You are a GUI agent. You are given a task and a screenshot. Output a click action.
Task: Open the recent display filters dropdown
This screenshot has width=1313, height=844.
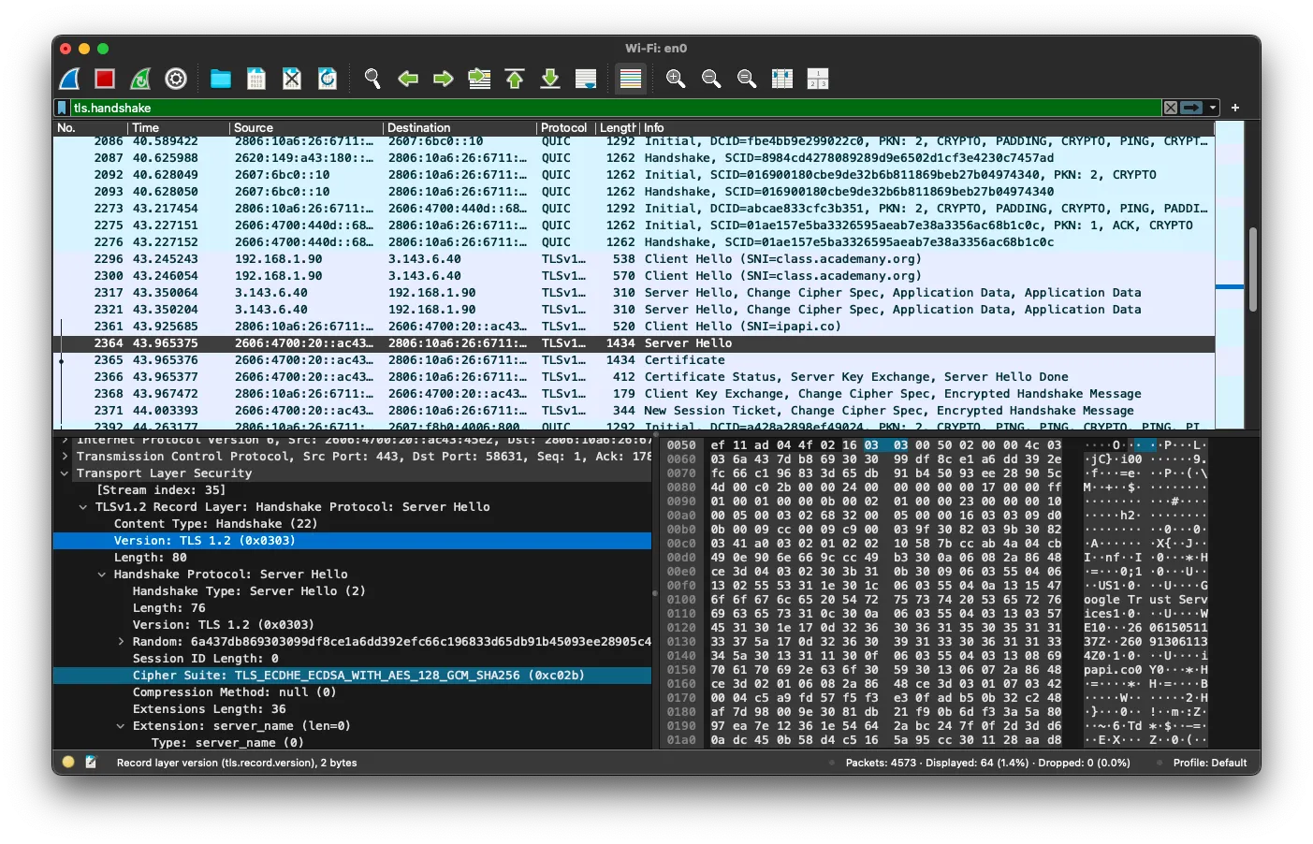[1213, 108]
